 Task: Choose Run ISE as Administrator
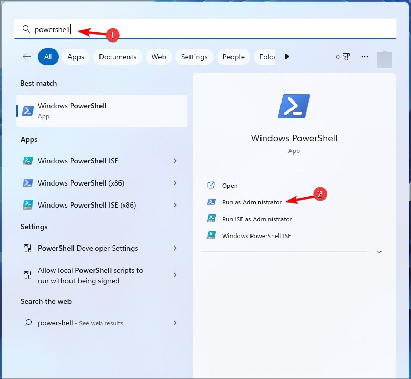[257, 219]
